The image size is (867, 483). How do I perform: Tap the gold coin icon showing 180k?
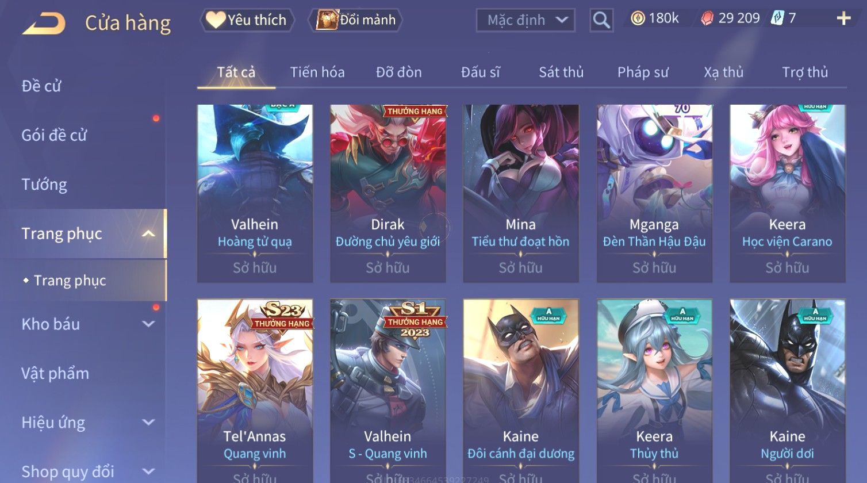[x=638, y=19]
